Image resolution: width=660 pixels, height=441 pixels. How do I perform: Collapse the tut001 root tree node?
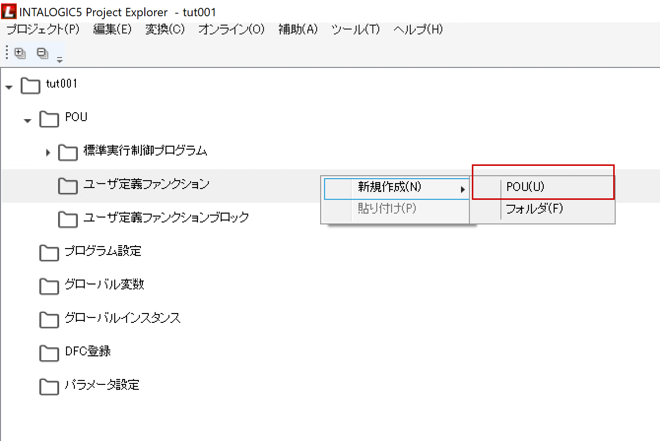point(9,87)
